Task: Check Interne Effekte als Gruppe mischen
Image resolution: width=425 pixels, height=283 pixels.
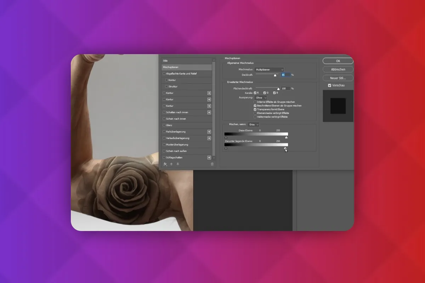Action: click(255, 102)
